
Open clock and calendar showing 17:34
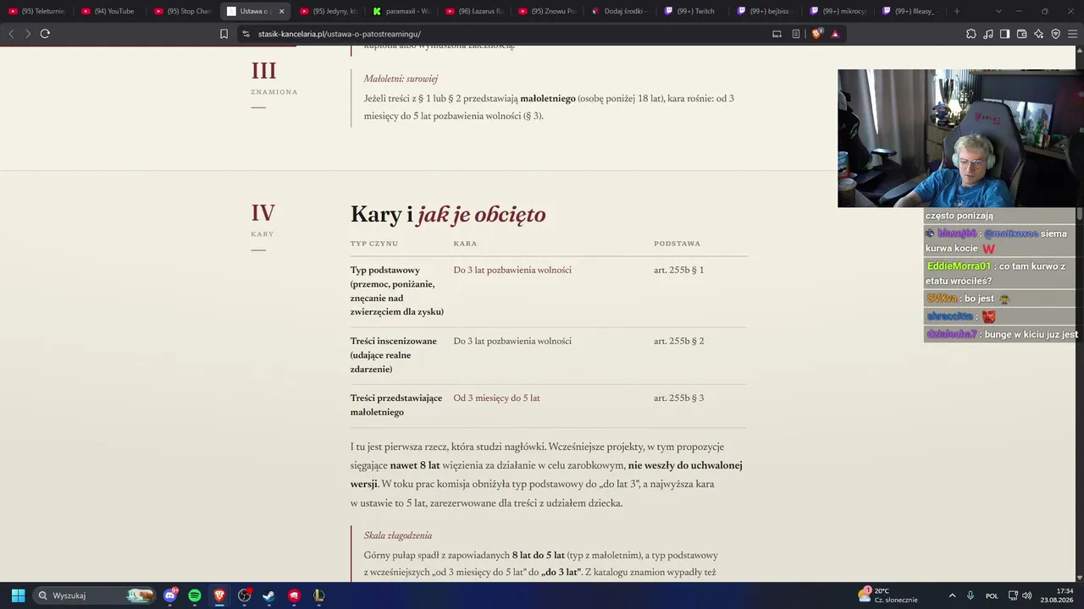click(x=1059, y=595)
